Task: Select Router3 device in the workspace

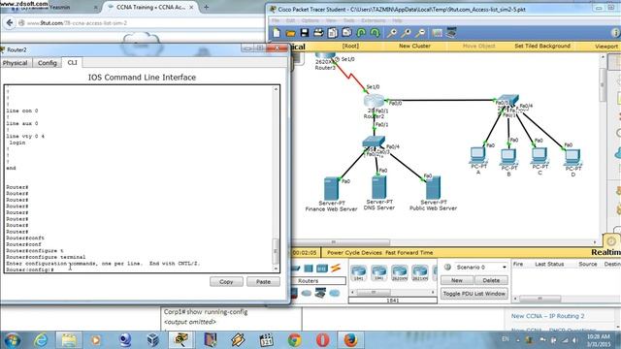Action: click(x=325, y=56)
